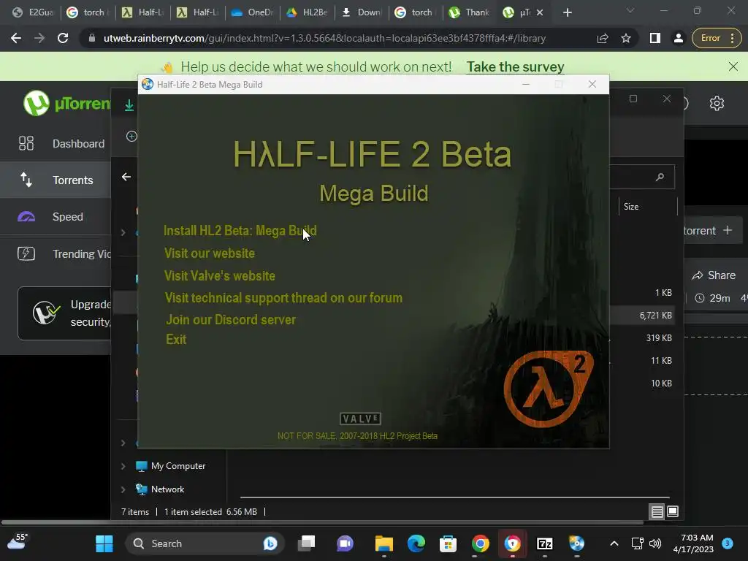Click the Share button in µTorrent
Viewport: 748px width, 561px height.
click(714, 275)
